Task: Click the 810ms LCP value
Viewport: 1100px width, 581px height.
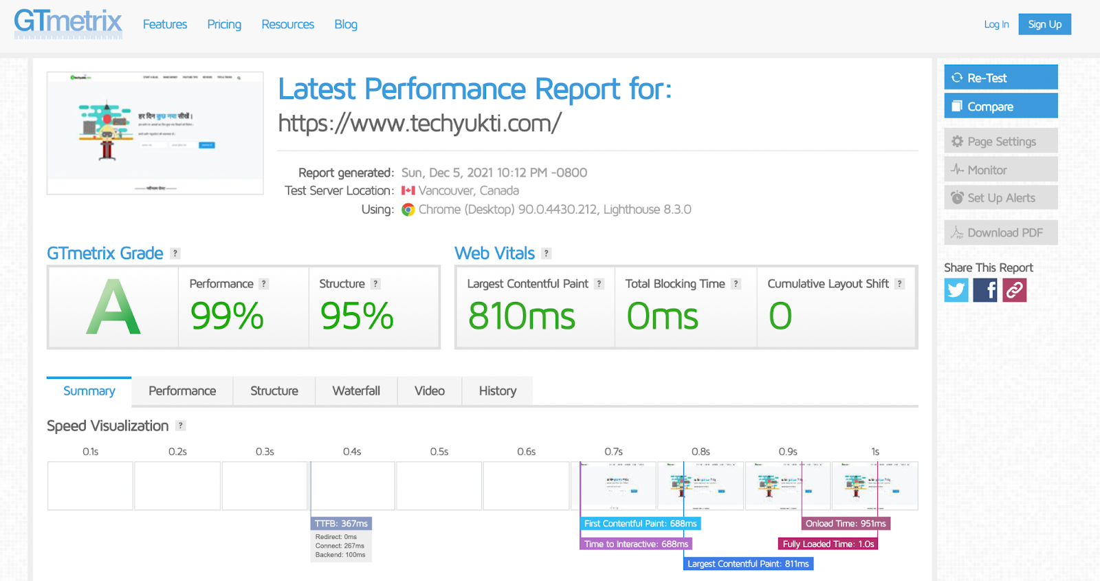Action: (x=522, y=316)
